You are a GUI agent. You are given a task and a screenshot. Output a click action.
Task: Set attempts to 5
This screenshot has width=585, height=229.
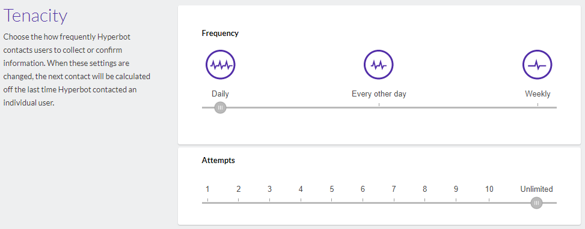pos(332,189)
